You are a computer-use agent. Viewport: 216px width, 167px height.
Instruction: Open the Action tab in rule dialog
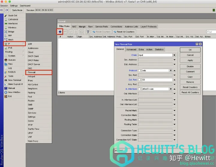click(x=149, y=49)
